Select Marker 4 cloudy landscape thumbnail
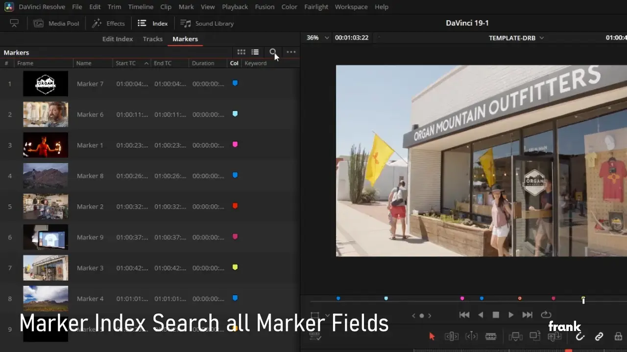Viewport: 627px width, 352px height. [46, 299]
